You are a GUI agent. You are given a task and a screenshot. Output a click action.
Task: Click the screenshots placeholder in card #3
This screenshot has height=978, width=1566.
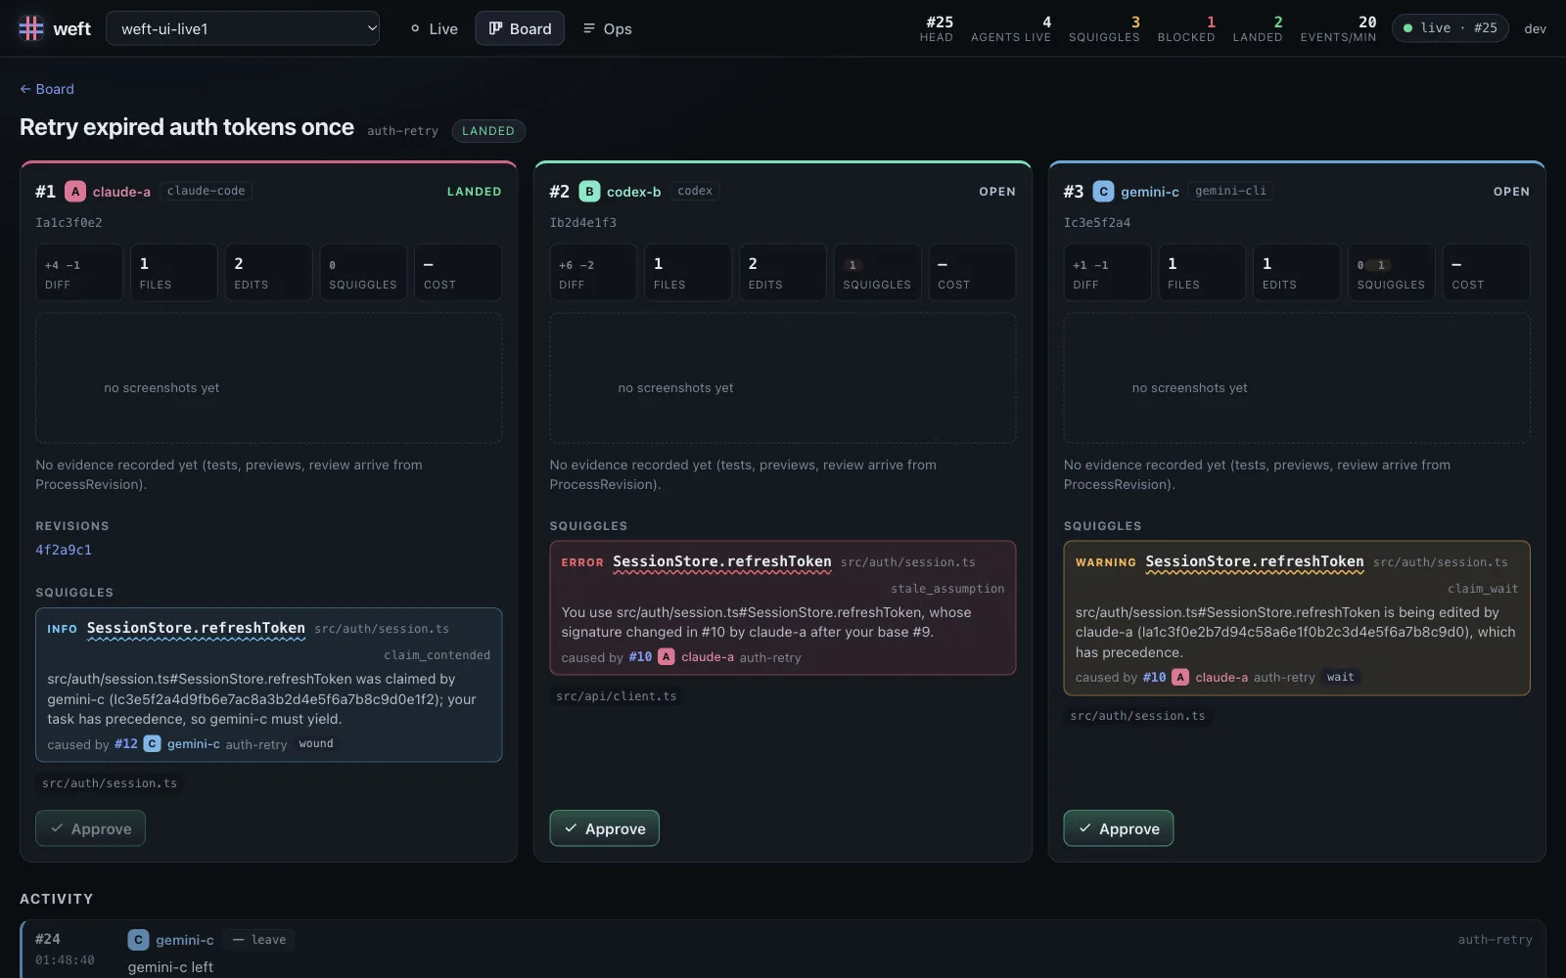click(1297, 378)
